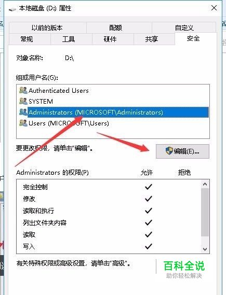Click permissions list scroll up arrow

tap(205, 184)
